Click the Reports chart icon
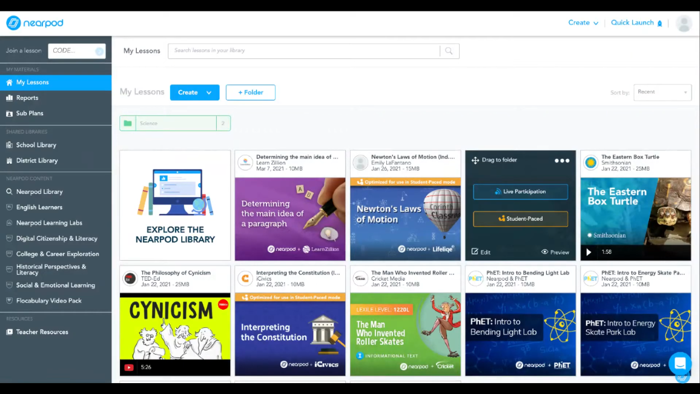Viewport: 700px width, 394px height. [x=9, y=98]
